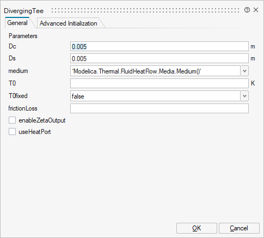Enable the useHeatPort checkbox
The image size is (264, 238).
[12, 132]
